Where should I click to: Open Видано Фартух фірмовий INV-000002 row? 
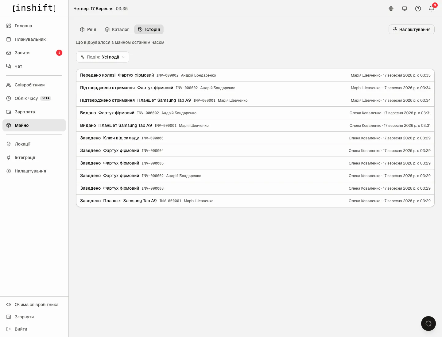[255, 113]
